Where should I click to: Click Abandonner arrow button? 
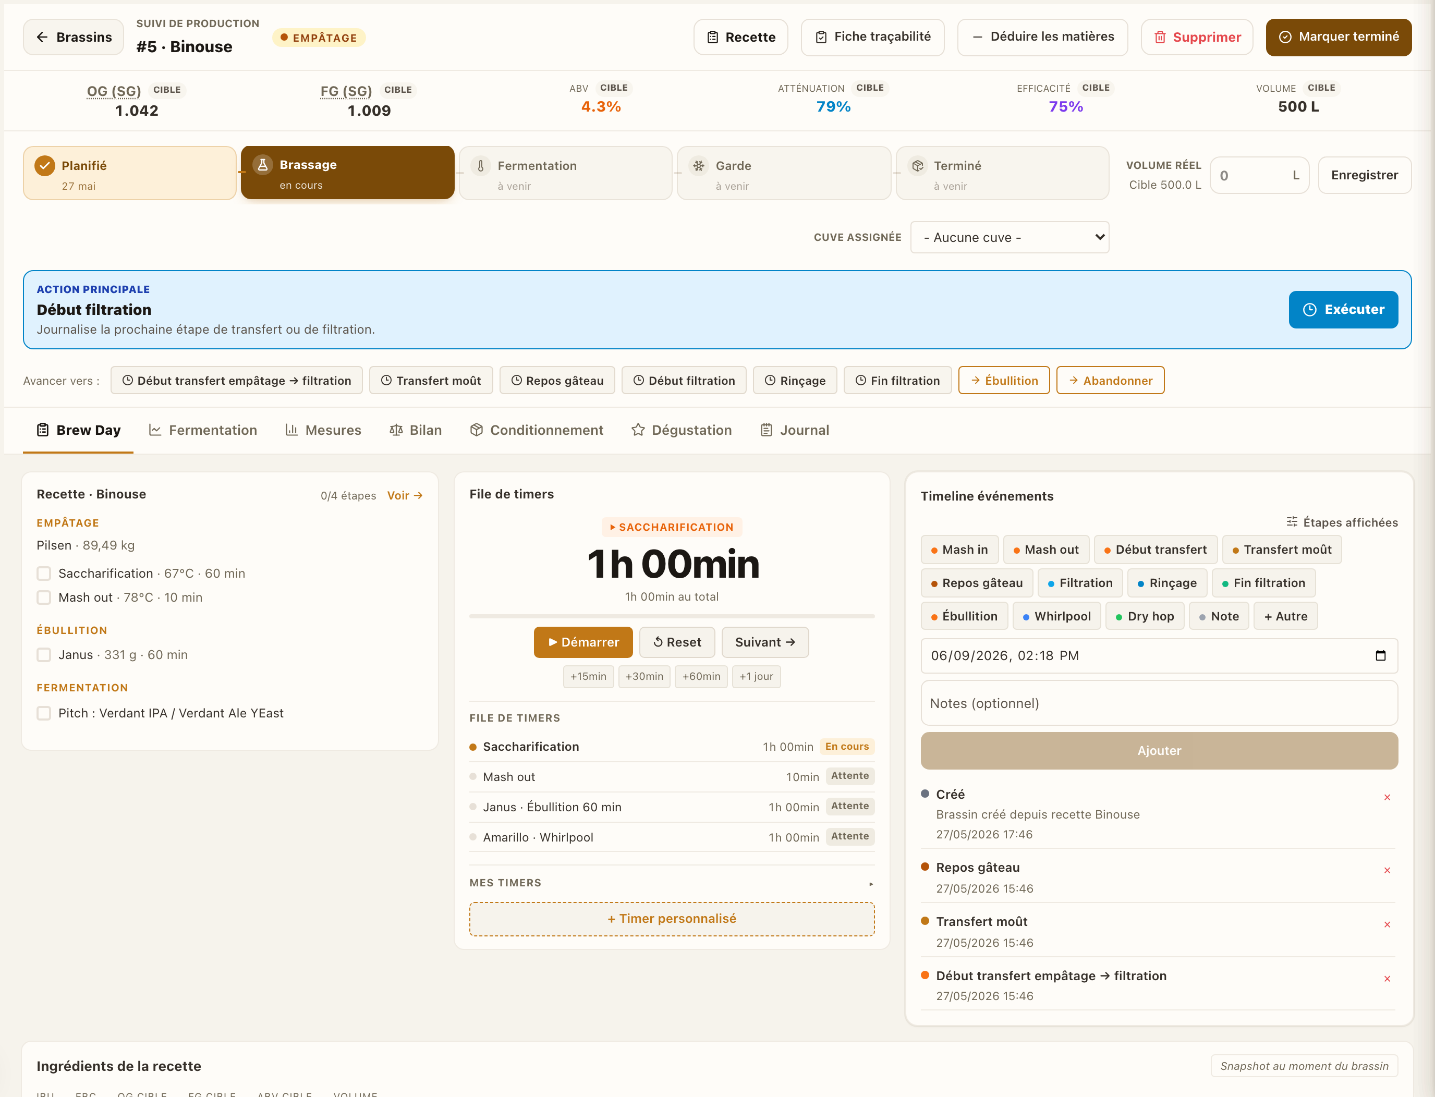pyautogui.click(x=1110, y=380)
